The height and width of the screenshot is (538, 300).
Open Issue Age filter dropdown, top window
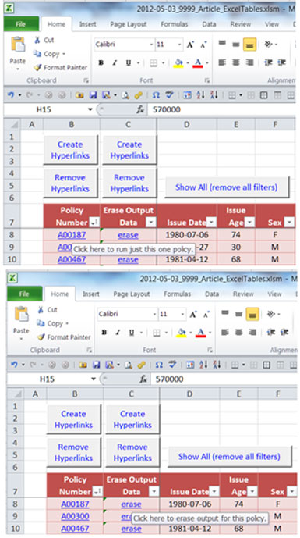coord(249,223)
